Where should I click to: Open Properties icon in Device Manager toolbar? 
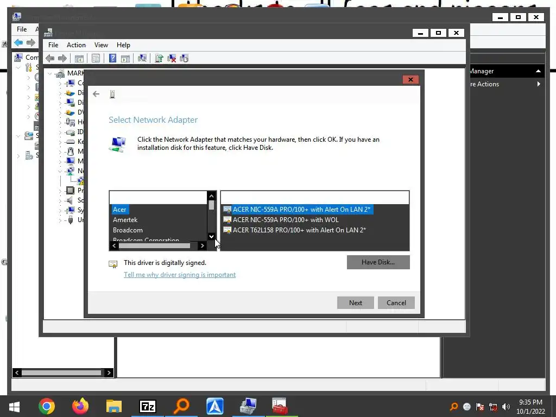click(96, 59)
